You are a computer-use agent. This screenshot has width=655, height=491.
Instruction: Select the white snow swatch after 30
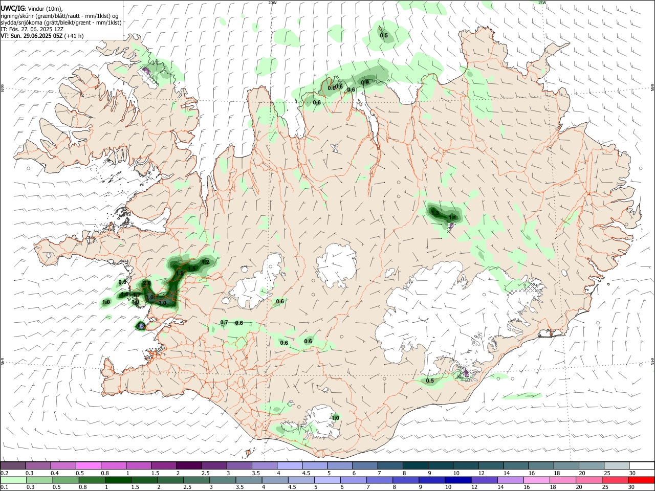pos(642,465)
